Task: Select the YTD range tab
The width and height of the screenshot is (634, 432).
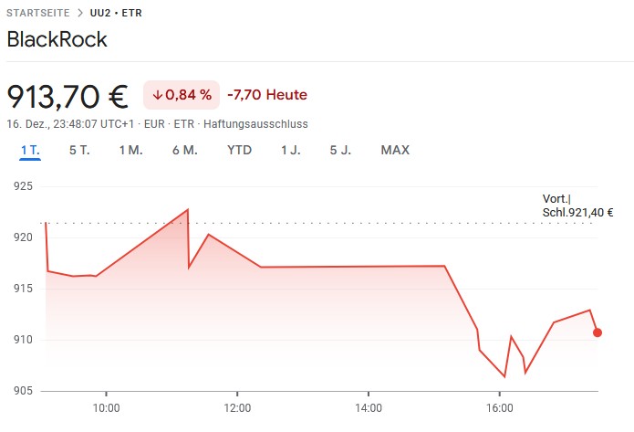Action: pyautogui.click(x=239, y=150)
